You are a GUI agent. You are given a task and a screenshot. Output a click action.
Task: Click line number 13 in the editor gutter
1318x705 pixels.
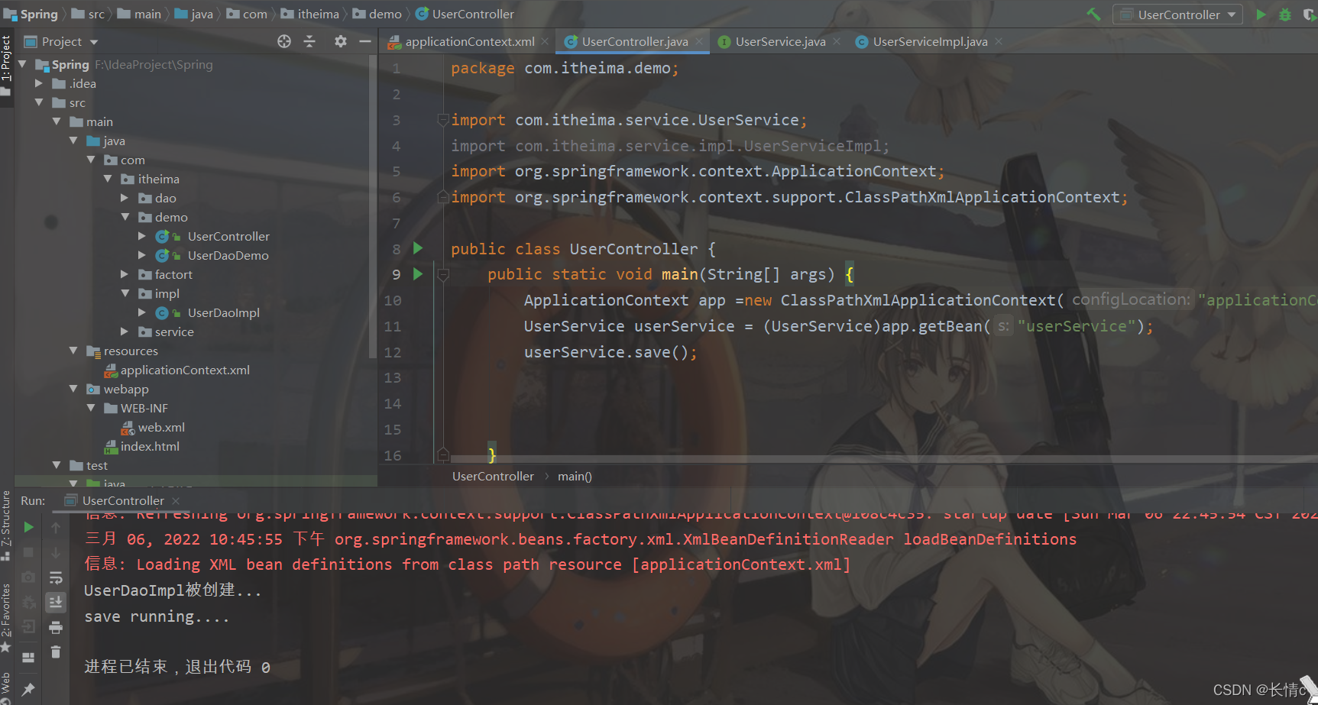(393, 377)
